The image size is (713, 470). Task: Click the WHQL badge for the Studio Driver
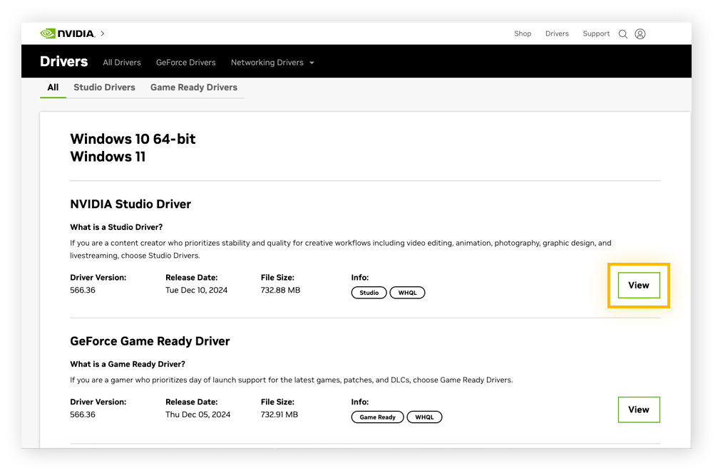[407, 292]
